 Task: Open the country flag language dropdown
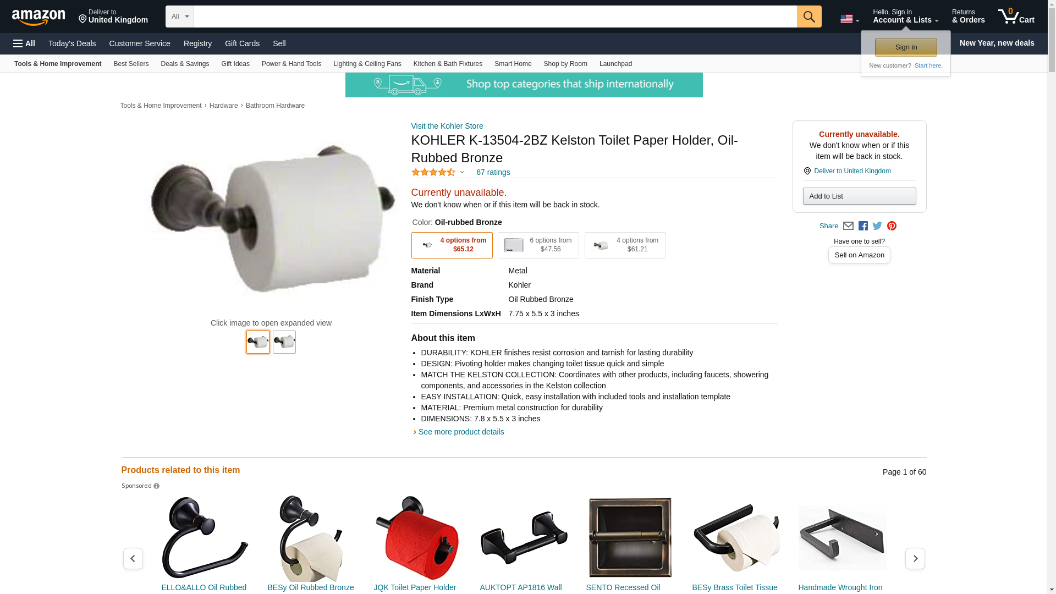pyautogui.click(x=850, y=19)
